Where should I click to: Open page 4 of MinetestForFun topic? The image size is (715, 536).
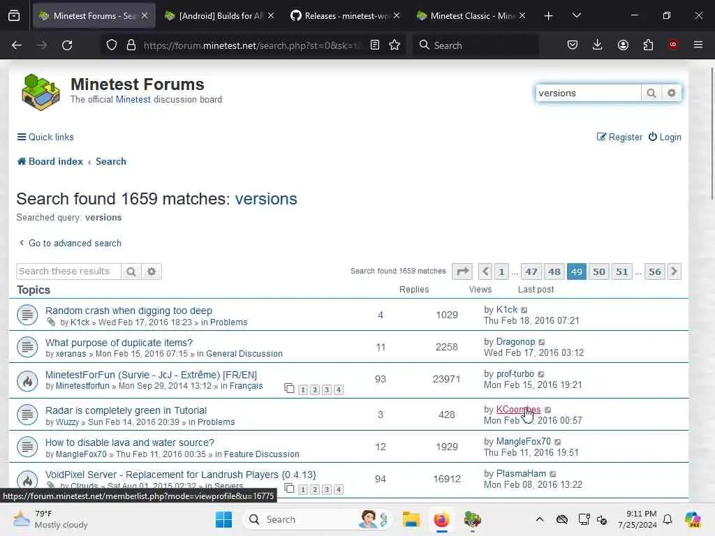click(339, 389)
